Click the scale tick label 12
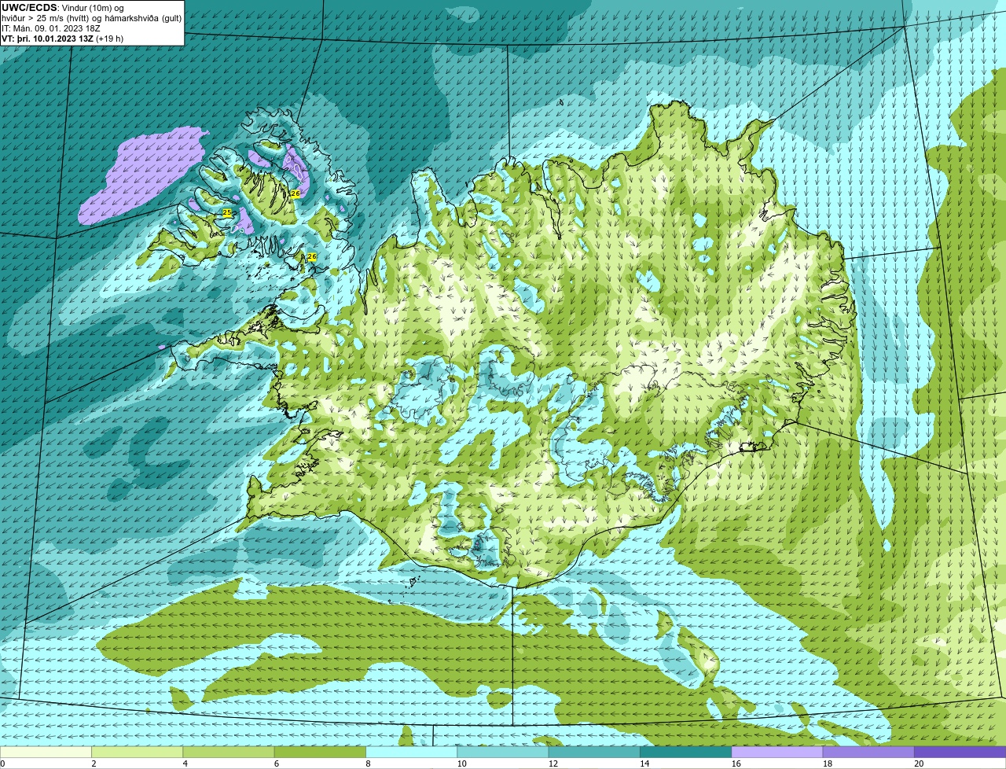 point(553,763)
